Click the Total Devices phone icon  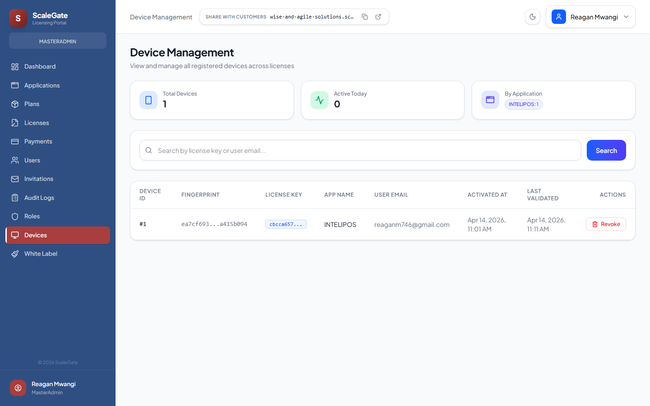tap(149, 100)
